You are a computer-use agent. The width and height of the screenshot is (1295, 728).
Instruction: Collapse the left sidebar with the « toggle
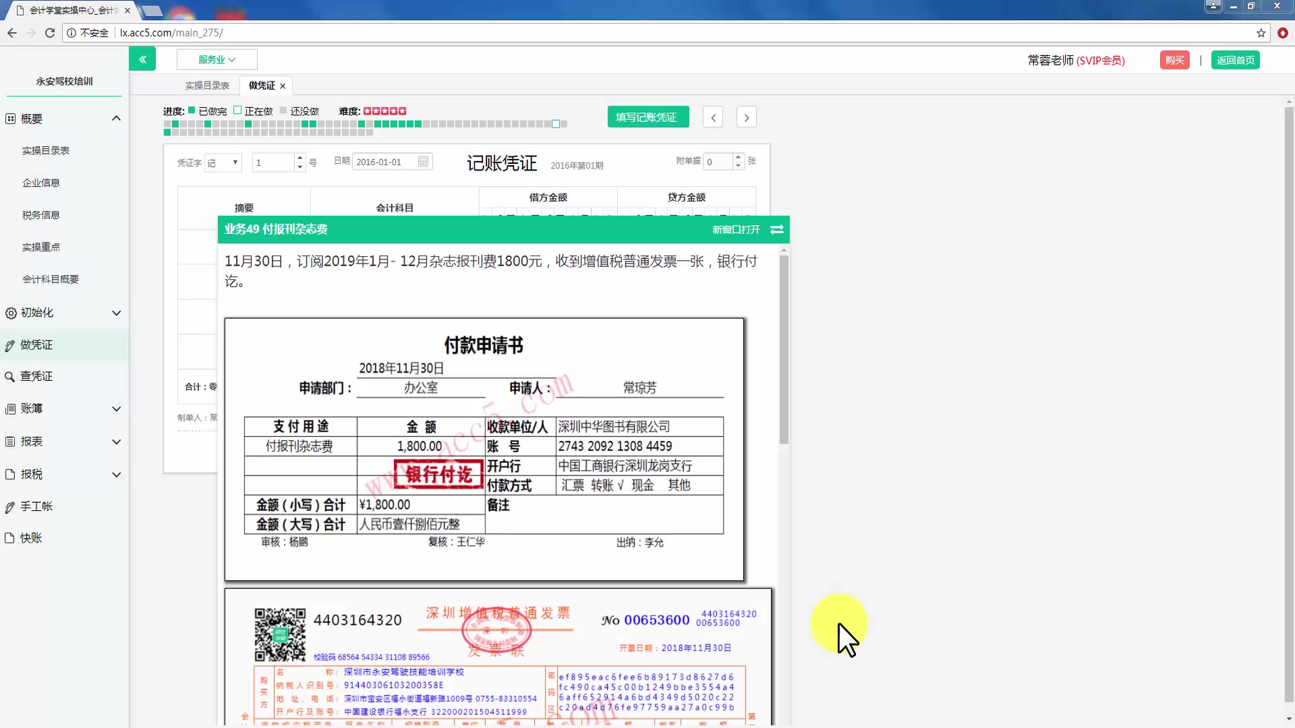(142, 59)
